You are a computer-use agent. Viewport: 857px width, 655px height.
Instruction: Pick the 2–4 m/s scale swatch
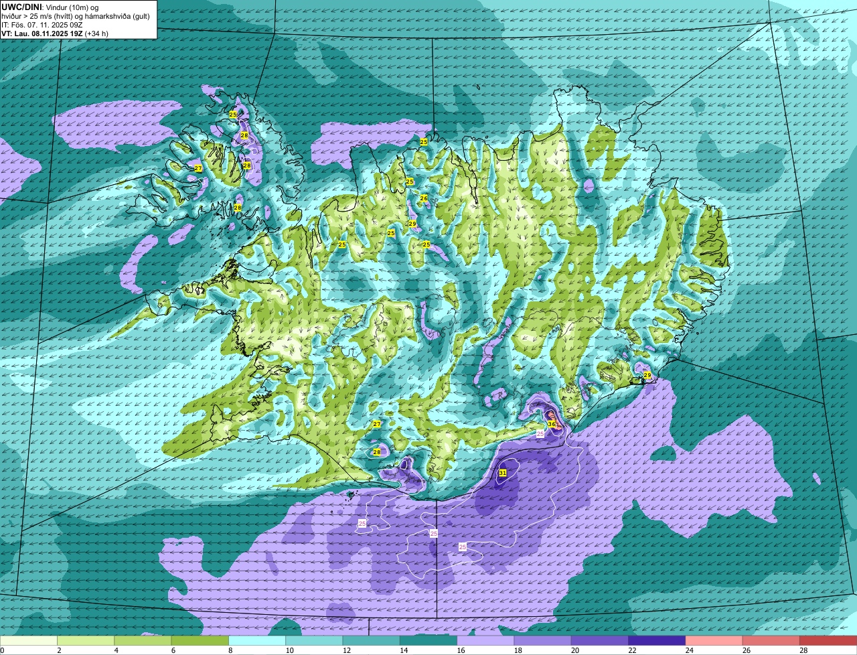point(86,641)
